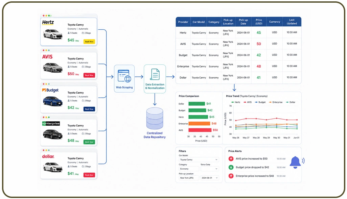Viewport: 347px width, 199px height.
Task: Click the Enterprise provider cell in the table
Action: click(183, 66)
